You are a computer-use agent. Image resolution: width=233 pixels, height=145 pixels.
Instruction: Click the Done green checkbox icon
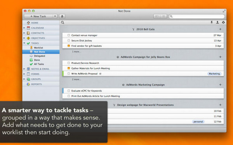coord(31,60)
